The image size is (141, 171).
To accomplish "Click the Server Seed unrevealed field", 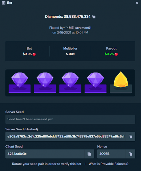I will pyautogui.click(x=70, y=119).
